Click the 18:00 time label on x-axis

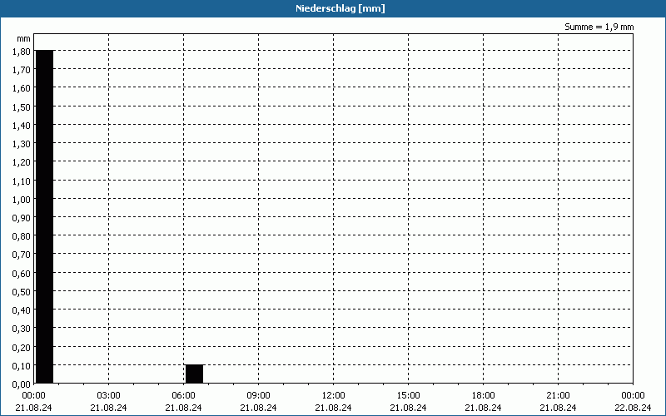pos(484,395)
